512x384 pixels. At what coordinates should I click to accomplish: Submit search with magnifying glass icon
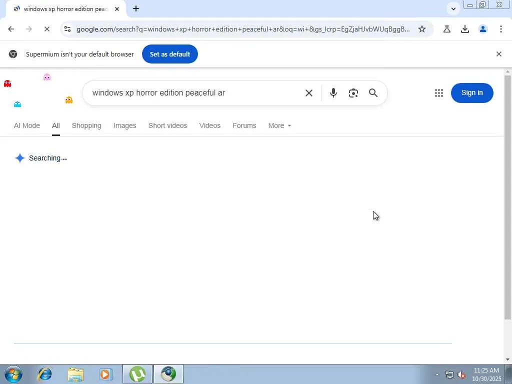373,93
